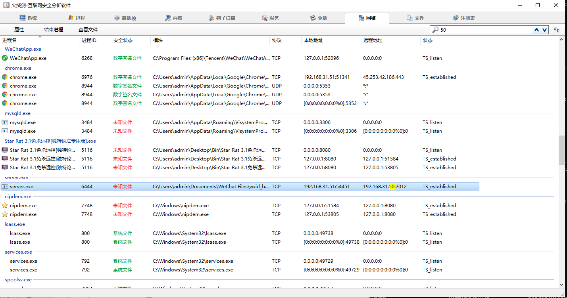
Task: Click the vertical scrollbar thumb
Action: click(x=561, y=150)
